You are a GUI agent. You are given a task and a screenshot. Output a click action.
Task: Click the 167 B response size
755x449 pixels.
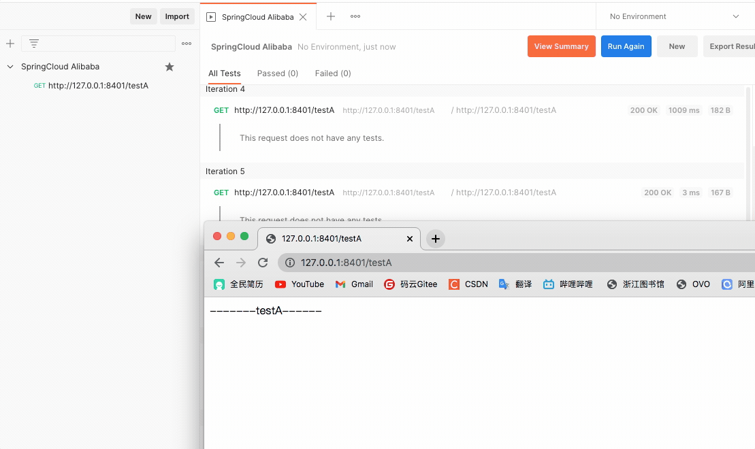point(720,193)
